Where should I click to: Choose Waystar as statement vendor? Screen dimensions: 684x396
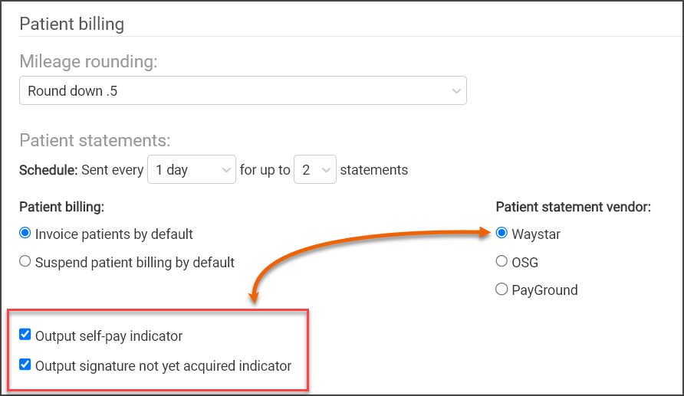(x=501, y=233)
